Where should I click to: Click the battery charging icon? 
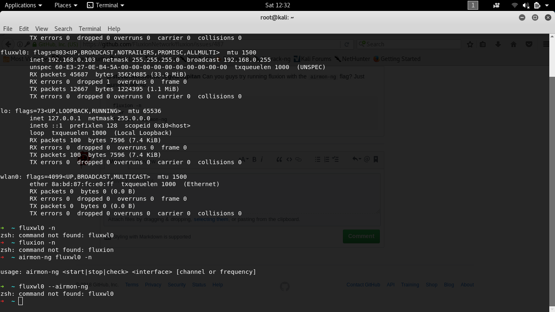pyautogui.click(x=537, y=5)
